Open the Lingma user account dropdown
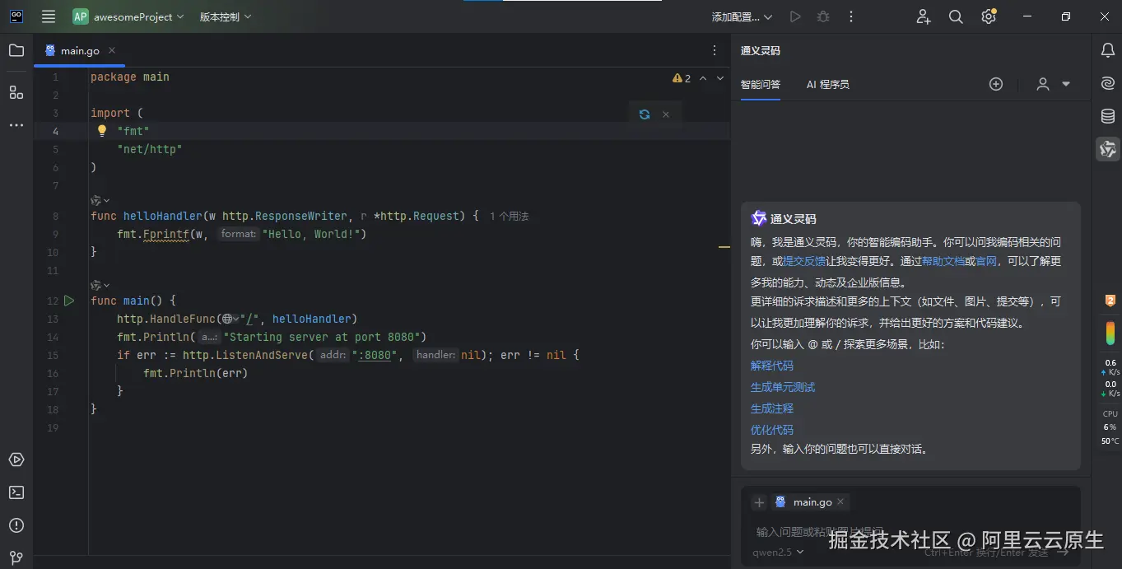1122x569 pixels. pos(1053,84)
